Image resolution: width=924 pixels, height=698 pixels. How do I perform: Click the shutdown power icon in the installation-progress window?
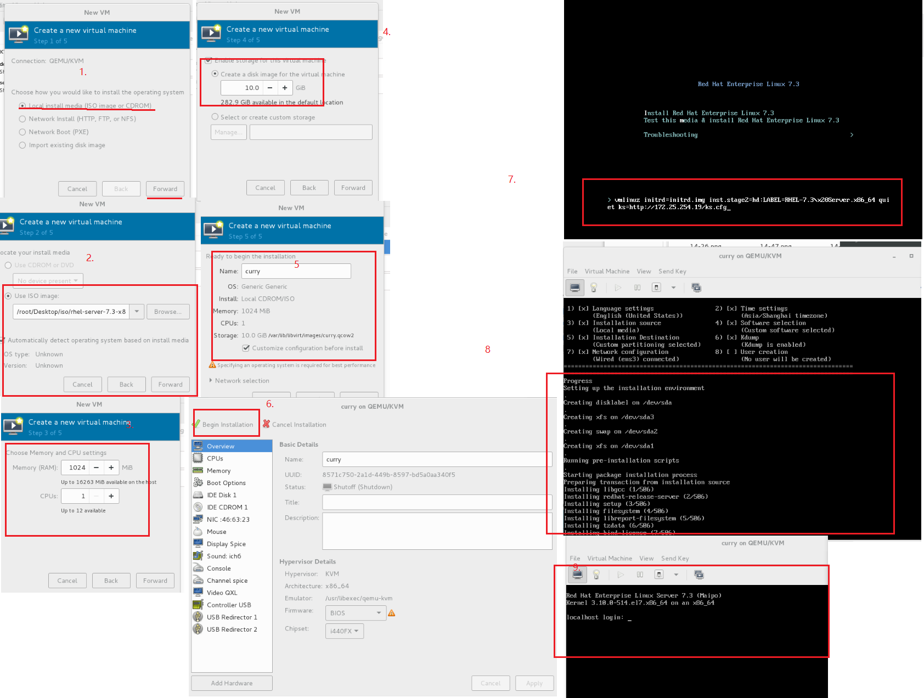(656, 288)
